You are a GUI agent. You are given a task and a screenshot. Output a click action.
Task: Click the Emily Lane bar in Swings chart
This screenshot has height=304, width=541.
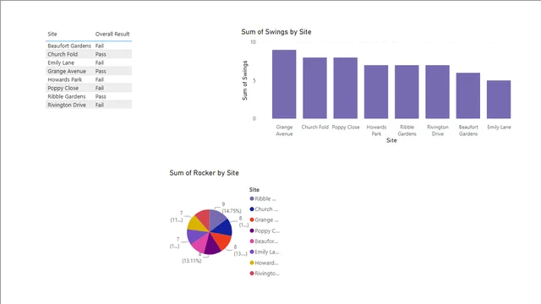point(499,100)
